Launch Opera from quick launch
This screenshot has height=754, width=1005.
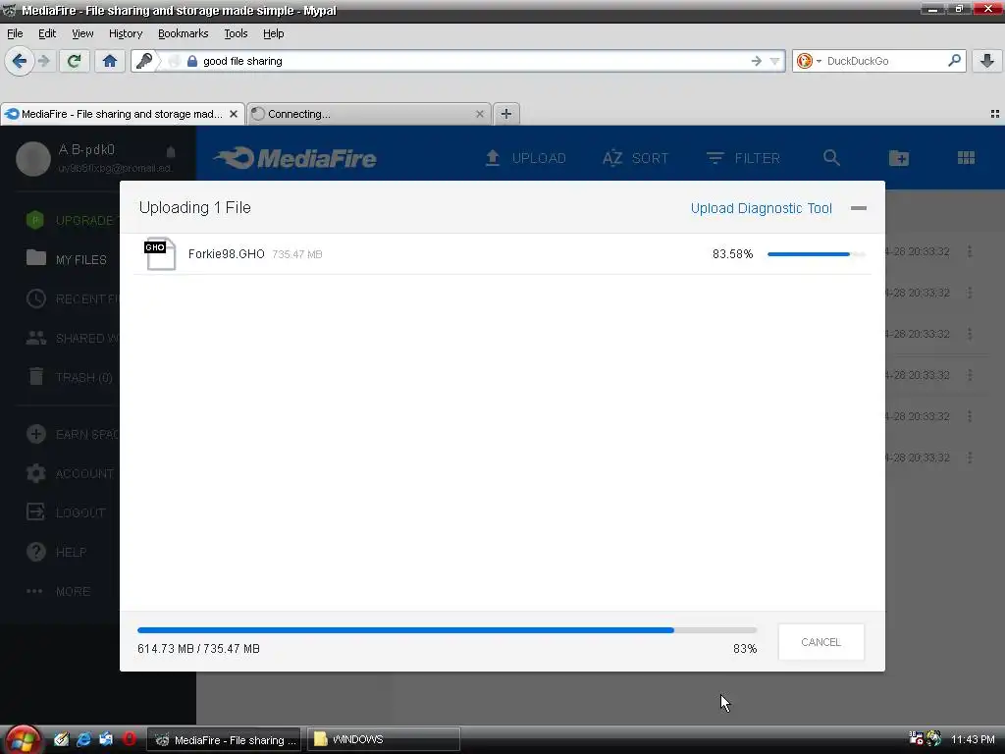pos(130,739)
